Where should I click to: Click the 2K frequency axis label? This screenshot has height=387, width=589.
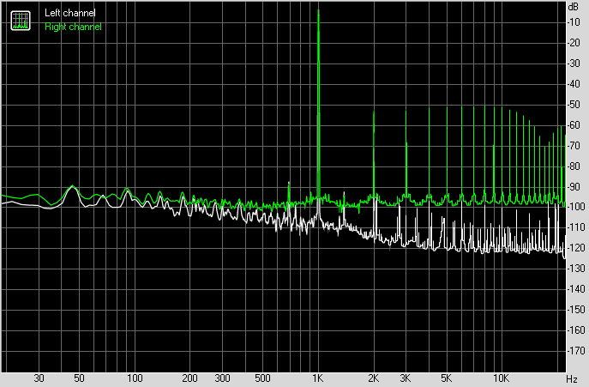374,378
